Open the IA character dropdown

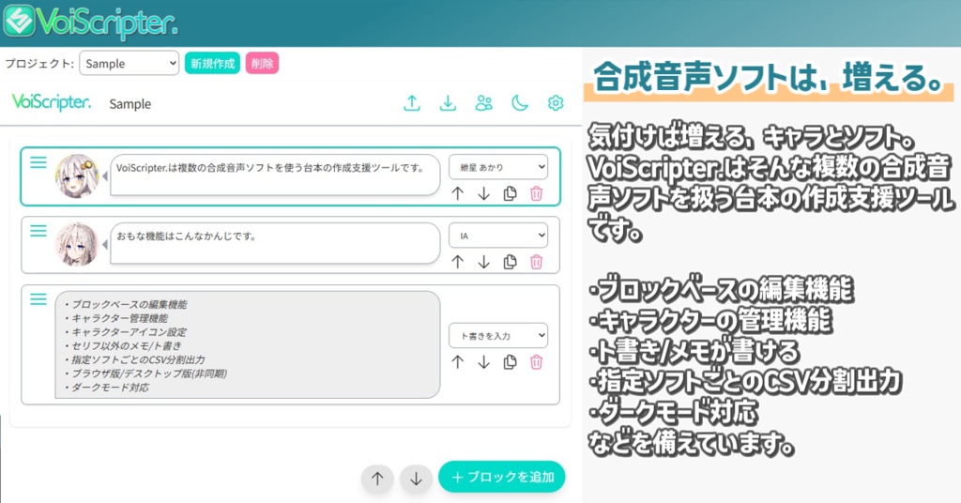498,236
